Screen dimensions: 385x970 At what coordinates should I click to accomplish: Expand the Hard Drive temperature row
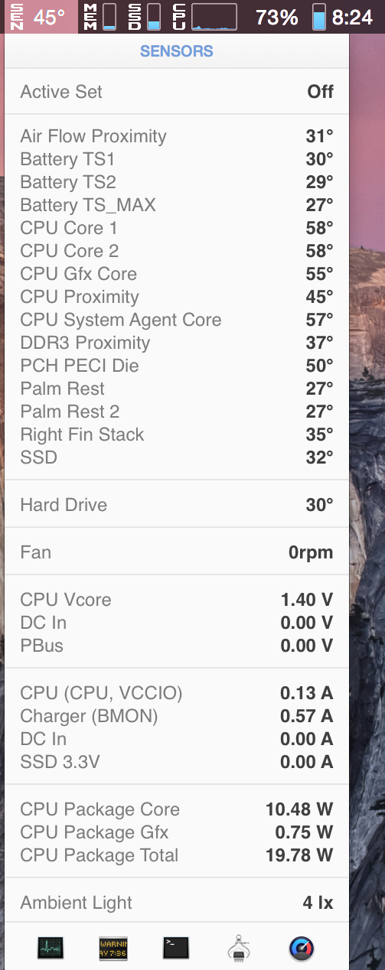point(177,505)
